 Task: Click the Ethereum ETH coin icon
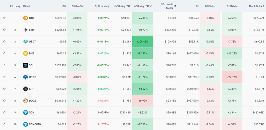click(26, 30)
